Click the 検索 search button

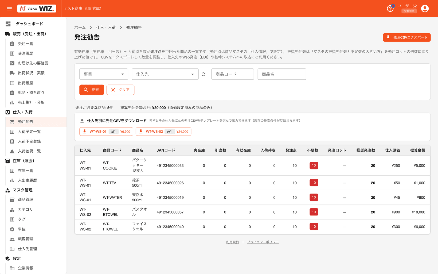coord(92,90)
